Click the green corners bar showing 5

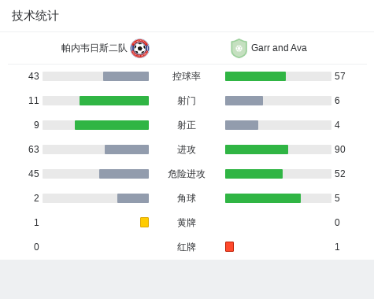point(263,198)
